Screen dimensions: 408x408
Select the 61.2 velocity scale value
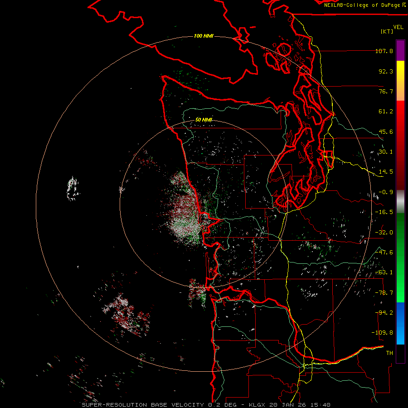click(386, 112)
